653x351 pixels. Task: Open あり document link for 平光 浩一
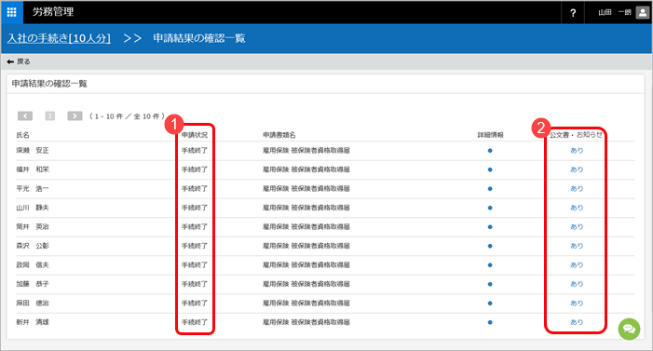(x=577, y=189)
